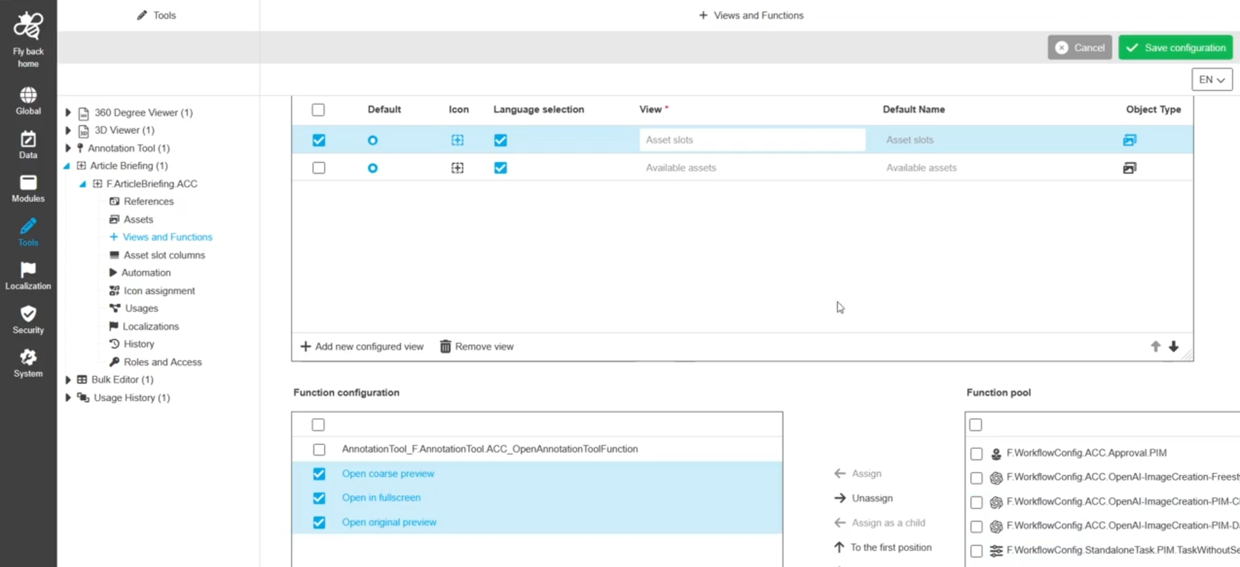1240x567 pixels.
Task: Expand the Bulk Editor tree node
Action: click(68, 380)
